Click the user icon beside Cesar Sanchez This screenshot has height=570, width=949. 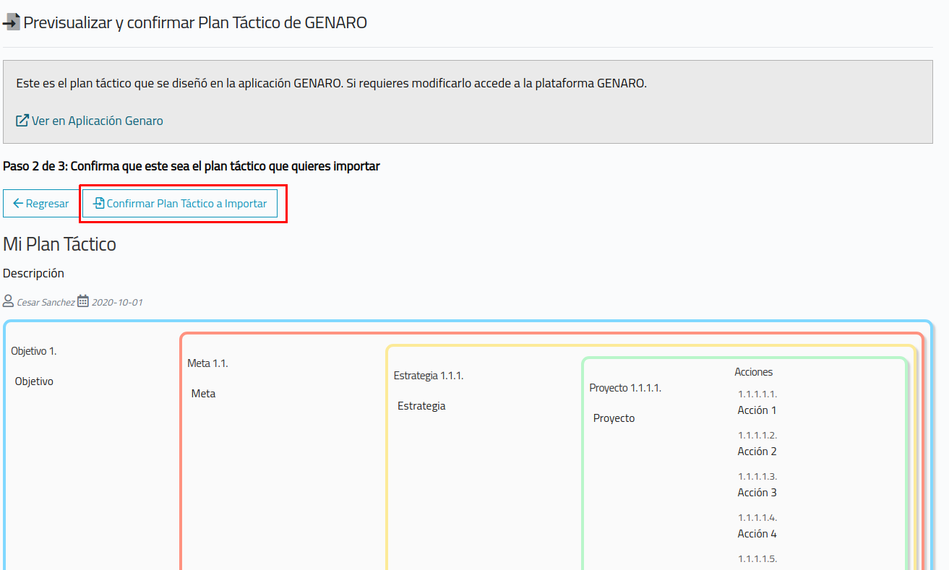[x=9, y=301]
